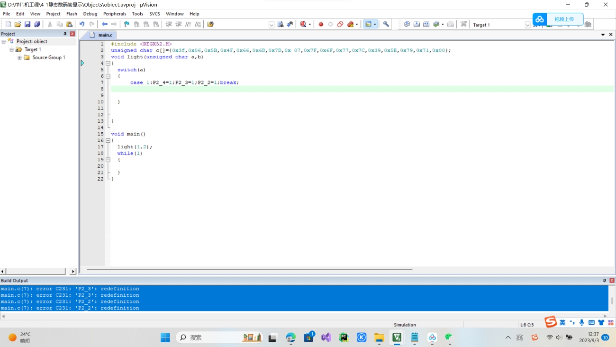This screenshot has height=347, width=616.
Task: Click the Navigate Backwards blue arrow
Action: [104, 24]
